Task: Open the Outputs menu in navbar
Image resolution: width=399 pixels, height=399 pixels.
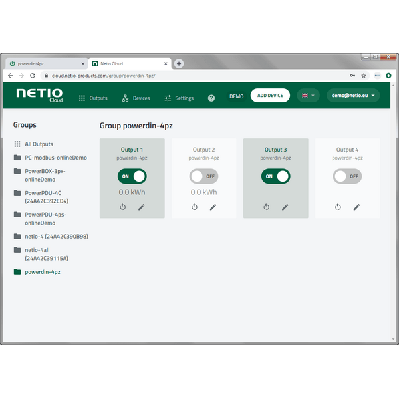Action: point(93,98)
